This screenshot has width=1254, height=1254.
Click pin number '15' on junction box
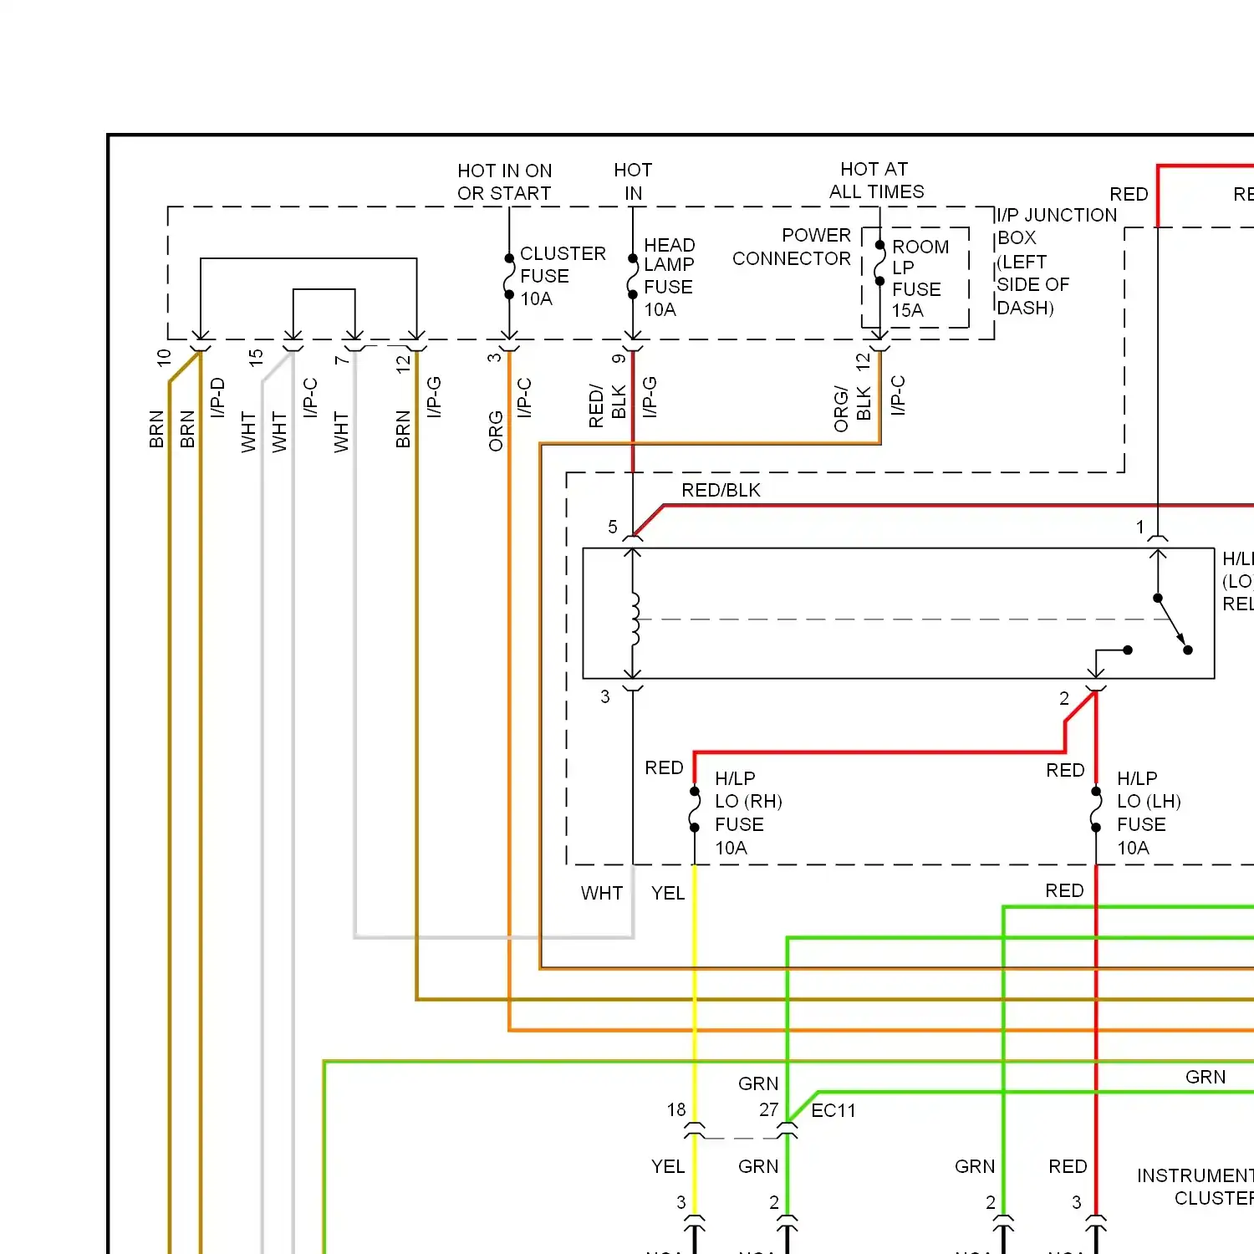pos(256,357)
